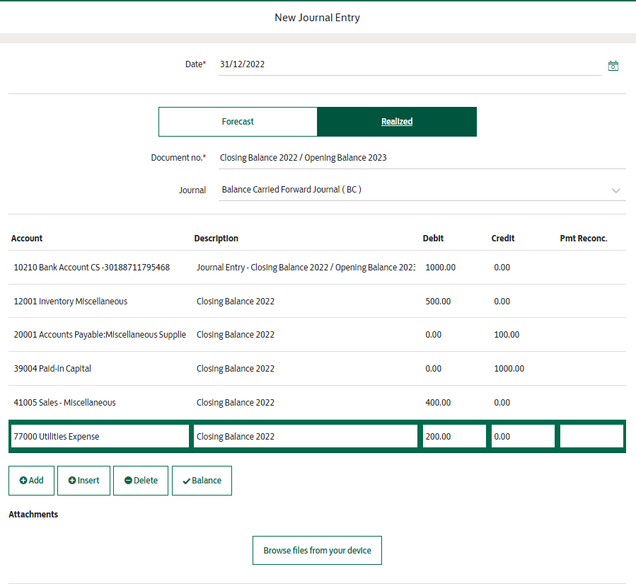Select the Realized tab
Screen dimensions: 636x584
coord(397,122)
